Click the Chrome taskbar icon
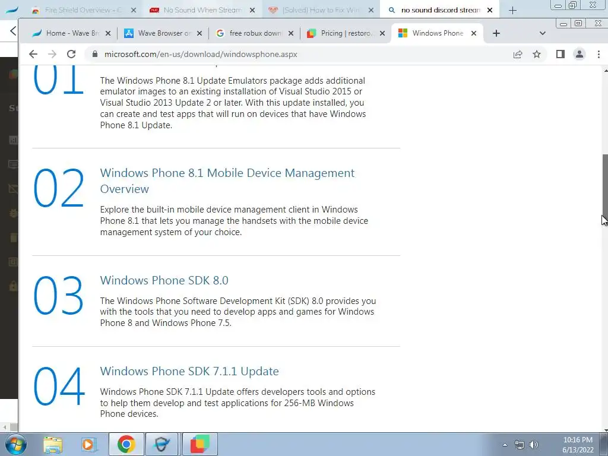Screen dimensions: 608x456 (126, 444)
